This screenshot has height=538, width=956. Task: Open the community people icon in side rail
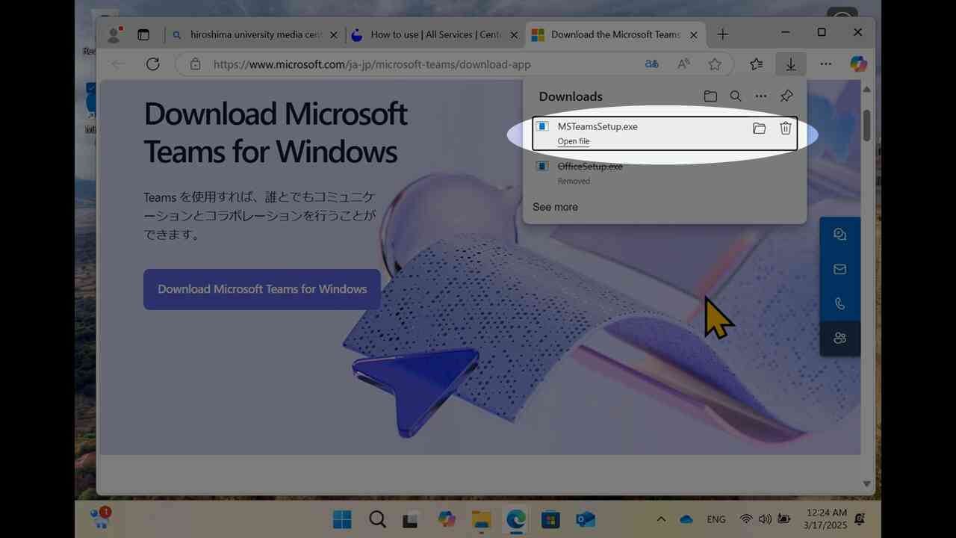(840, 338)
